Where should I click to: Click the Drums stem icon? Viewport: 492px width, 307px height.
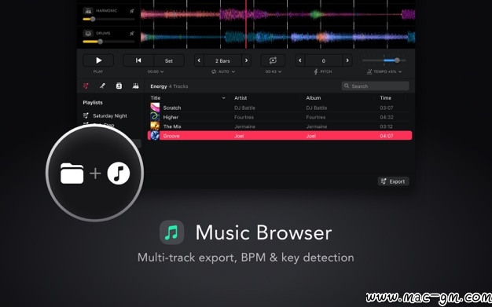[88, 33]
